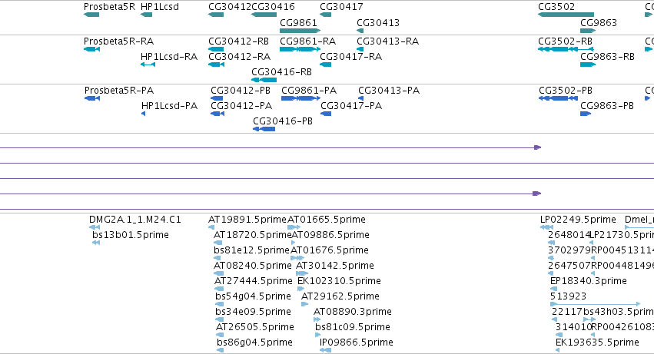This screenshot has height=354, width=654.
Task: Click the CG30416 gene label
Action: pos(273,7)
